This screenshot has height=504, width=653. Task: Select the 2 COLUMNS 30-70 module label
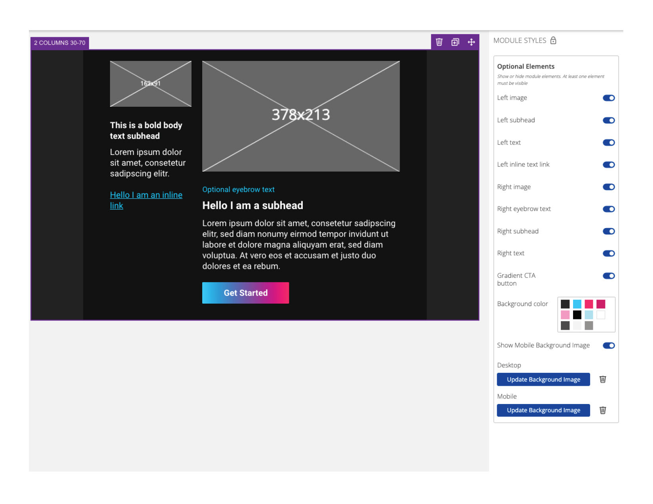(x=60, y=43)
